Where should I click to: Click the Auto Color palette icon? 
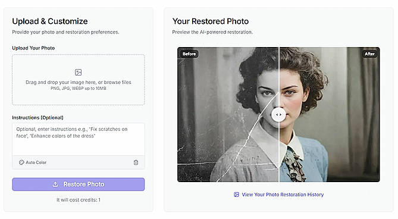[x=21, y=162]
